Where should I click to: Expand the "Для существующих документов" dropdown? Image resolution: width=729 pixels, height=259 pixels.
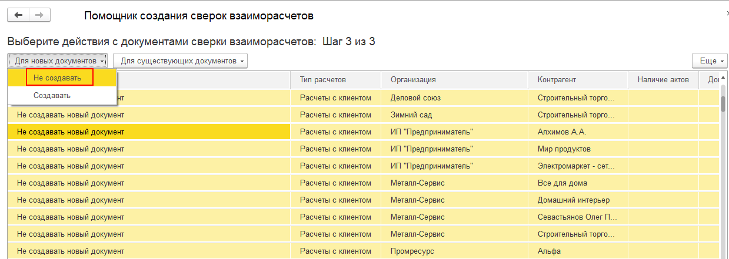click(x=180, y=61)
